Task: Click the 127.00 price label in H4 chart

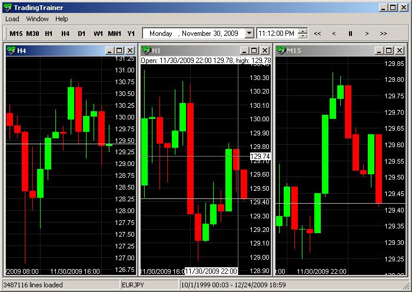Action: click(x=125, y=258)
